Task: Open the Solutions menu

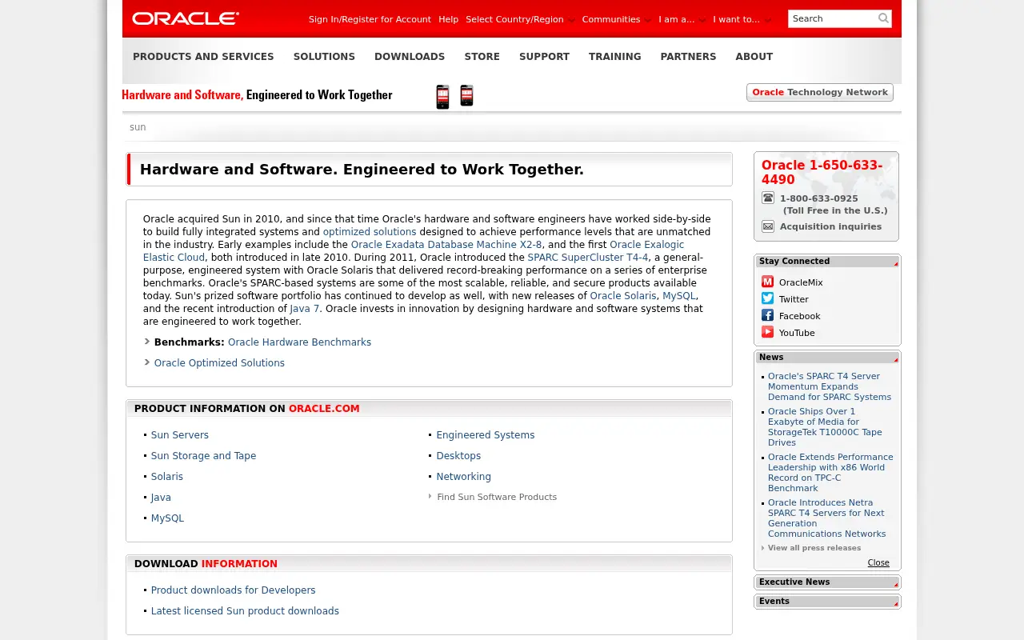Action: [x=324, y=57]
